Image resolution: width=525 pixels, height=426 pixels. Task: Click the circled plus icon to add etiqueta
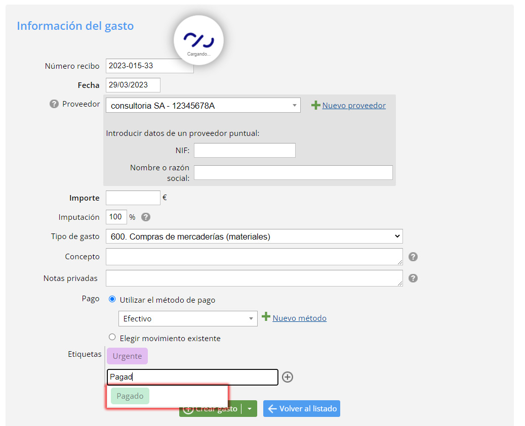pyautogui.click(x=287, y=377)
